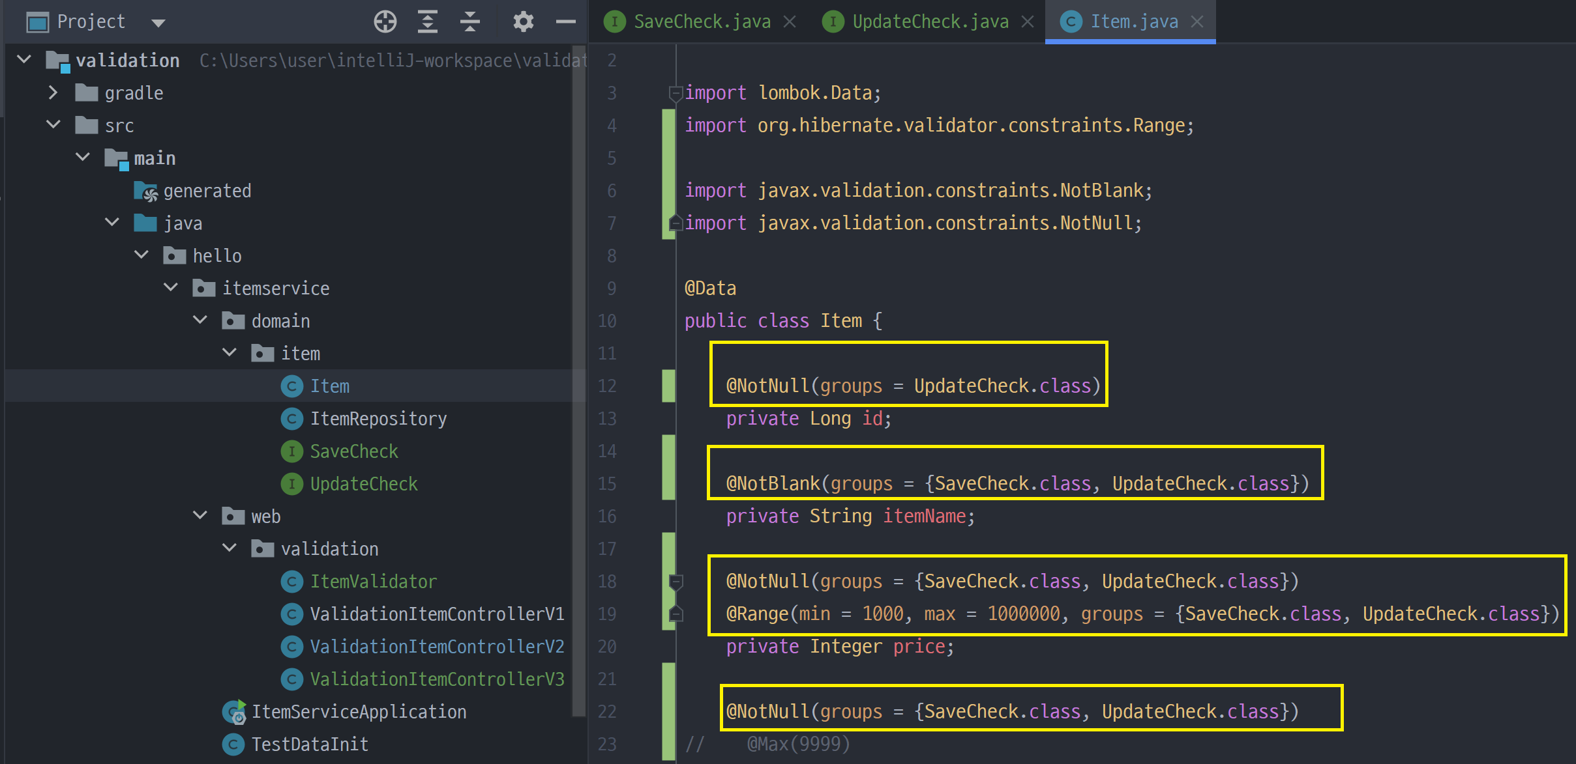
Task: Click the Expand All icon in Project toolbar
Action: click(427, 21)
